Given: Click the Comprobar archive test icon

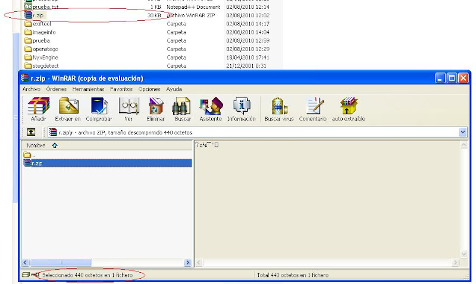Looking at the screenshot, I should pyautogui.click(x=99, y=106).
